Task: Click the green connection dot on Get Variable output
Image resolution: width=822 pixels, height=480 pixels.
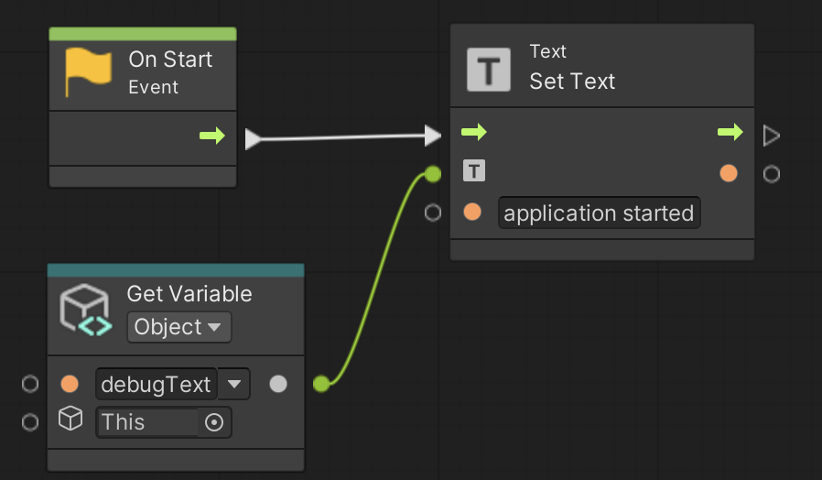Action: click(321, 384)
